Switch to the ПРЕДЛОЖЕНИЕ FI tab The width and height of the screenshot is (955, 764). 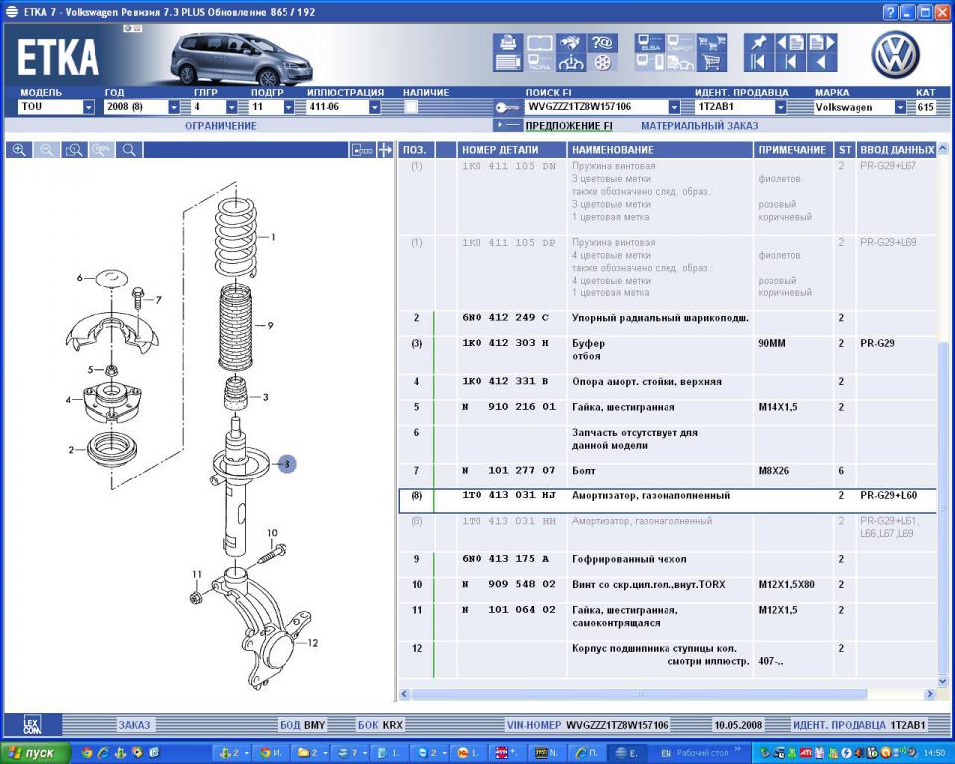569,126
